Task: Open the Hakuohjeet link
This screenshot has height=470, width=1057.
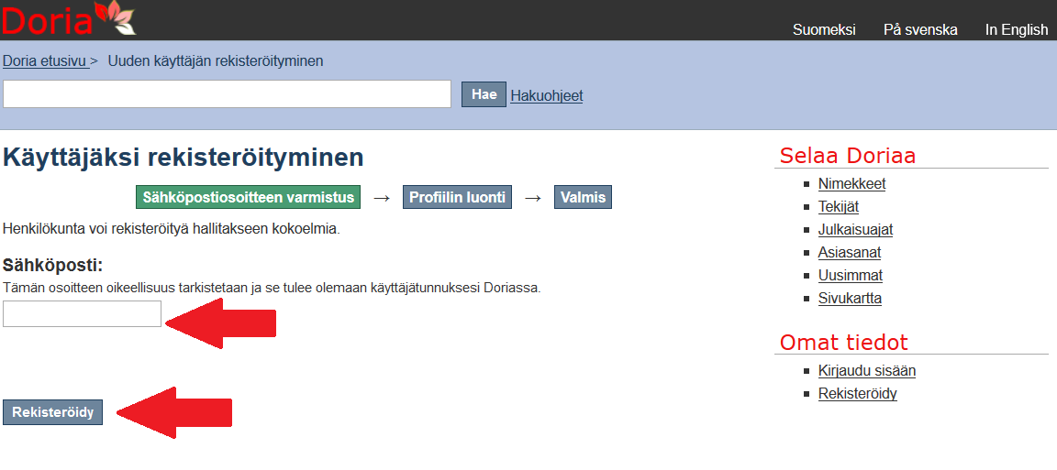Action: pyautogui.click(x=547, y=95)
